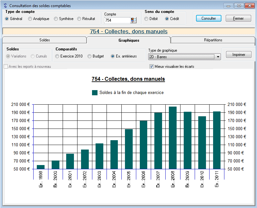Click the Ex. 2003 axis label

(99, 179)
